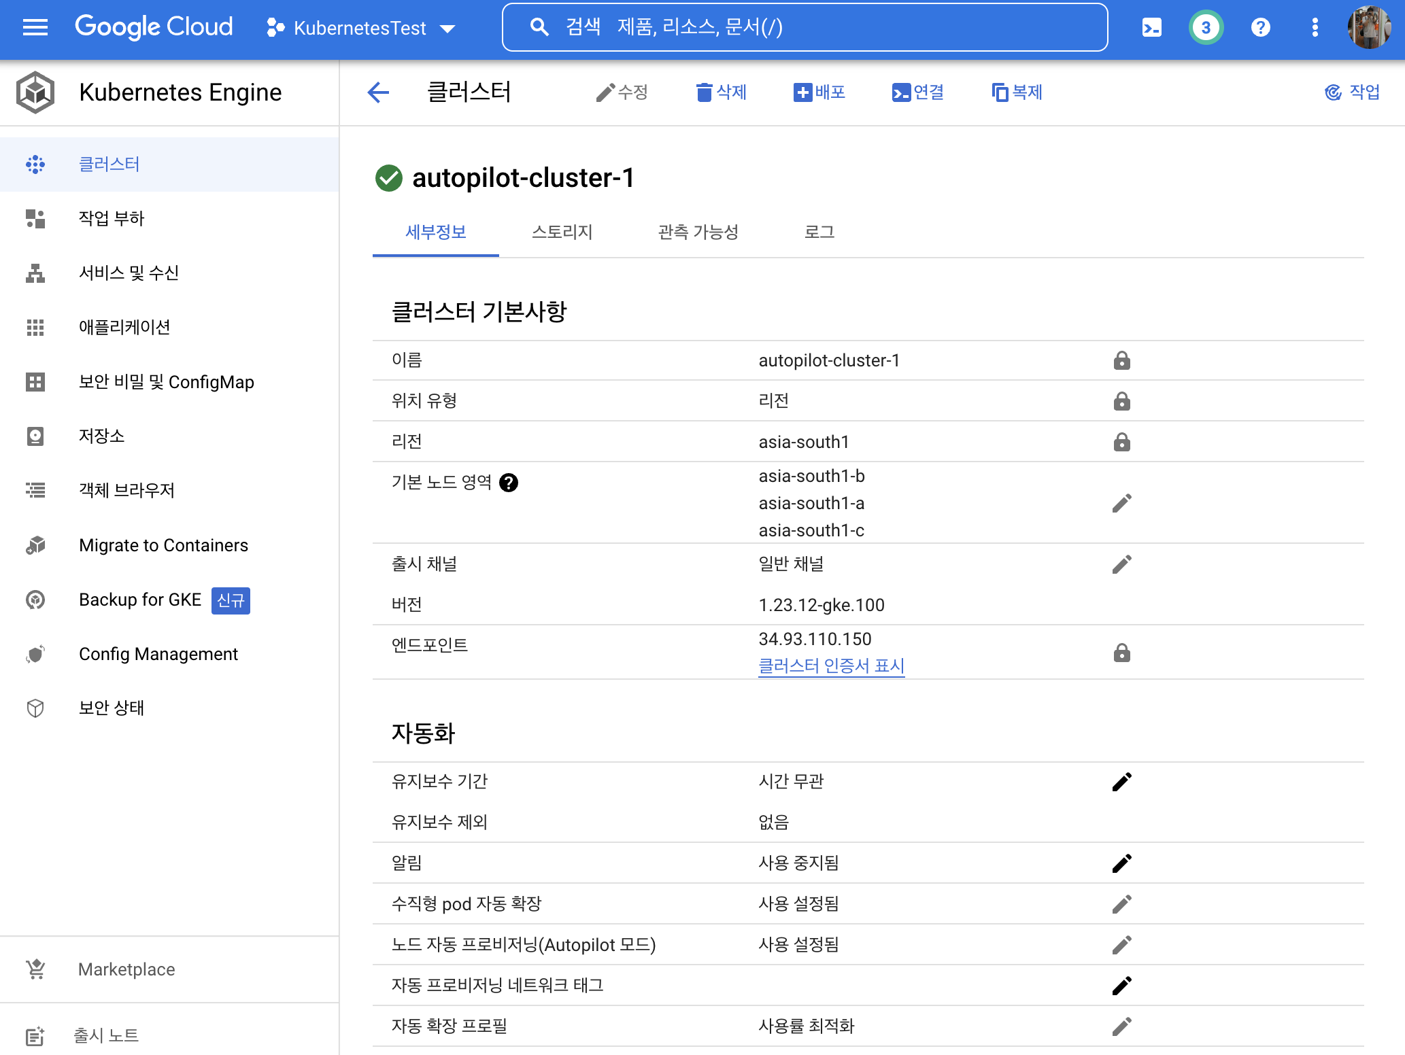Edit 알림 setting with pencil icon
The width and height of the screenshot is (1405, 1055).
[1122, 863]
